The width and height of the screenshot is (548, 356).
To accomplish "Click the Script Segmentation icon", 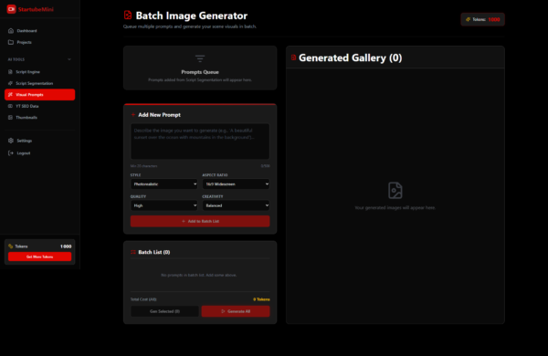I will 10,83.
